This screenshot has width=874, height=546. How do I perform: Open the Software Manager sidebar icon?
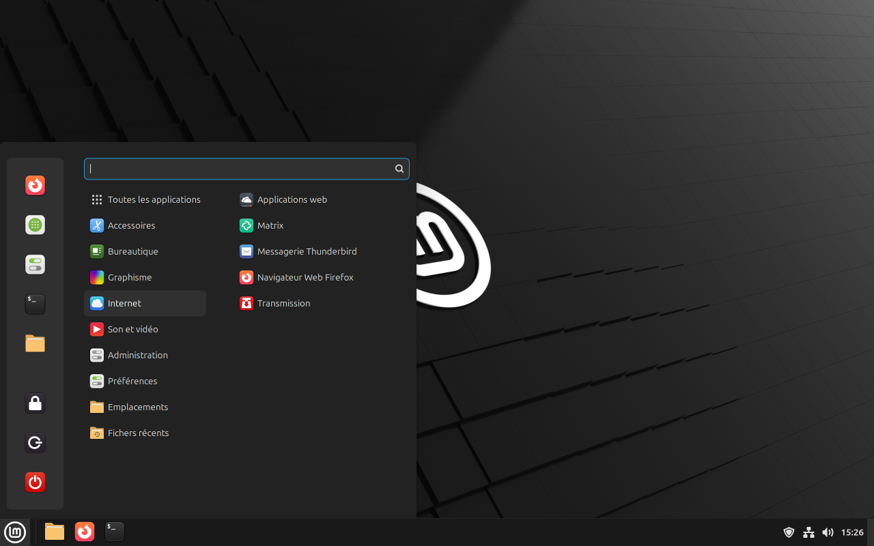pos(35,225)
